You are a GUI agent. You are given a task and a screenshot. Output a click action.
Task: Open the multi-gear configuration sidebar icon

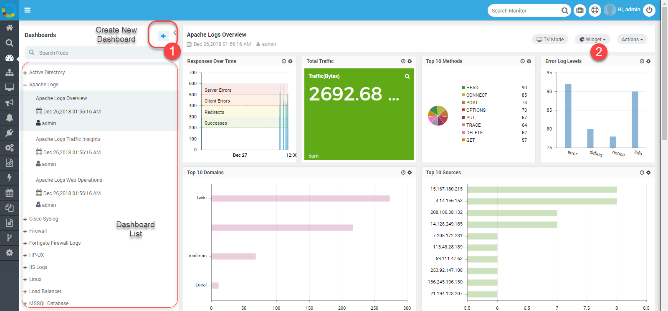click(x=9, y=148)
